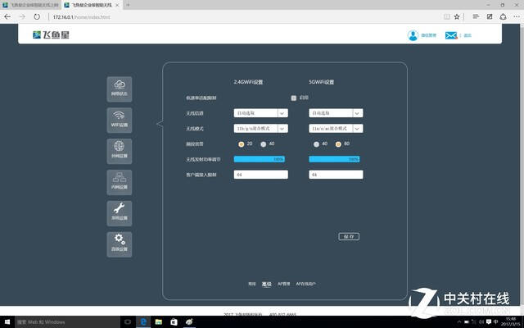Click the browser forward arrow
The image size is (524, 328).
point(22,16)
